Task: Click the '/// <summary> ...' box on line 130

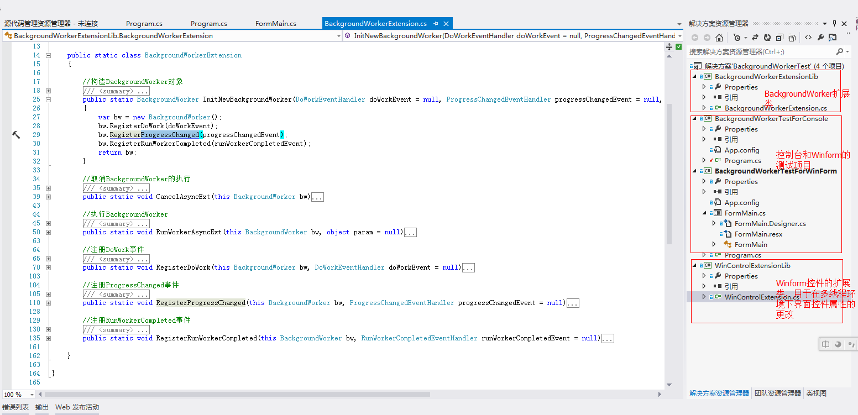Action: [116, 330]
